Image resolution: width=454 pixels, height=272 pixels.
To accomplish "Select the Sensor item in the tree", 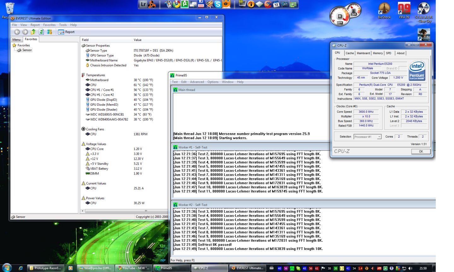I will (x=25, y=50).
